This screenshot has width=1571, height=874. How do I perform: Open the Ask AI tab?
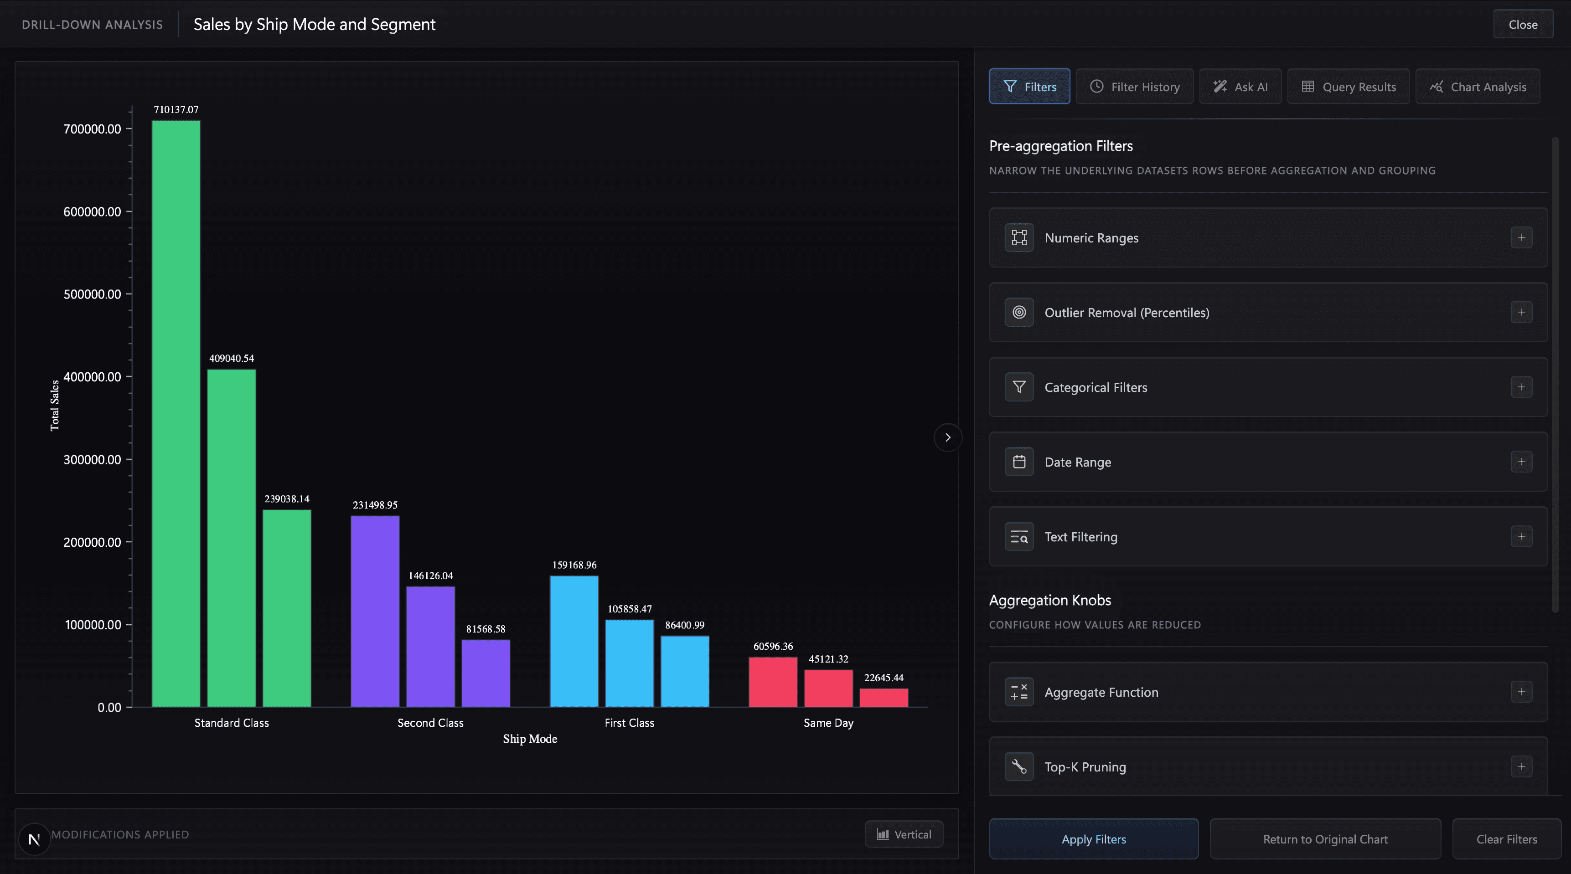1240,87
